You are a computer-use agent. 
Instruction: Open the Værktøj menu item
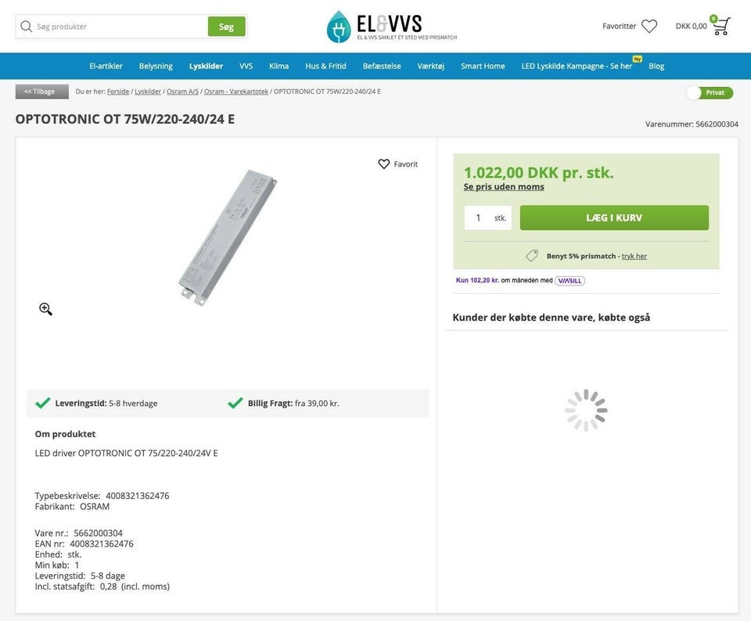click(x=430, y=66)
